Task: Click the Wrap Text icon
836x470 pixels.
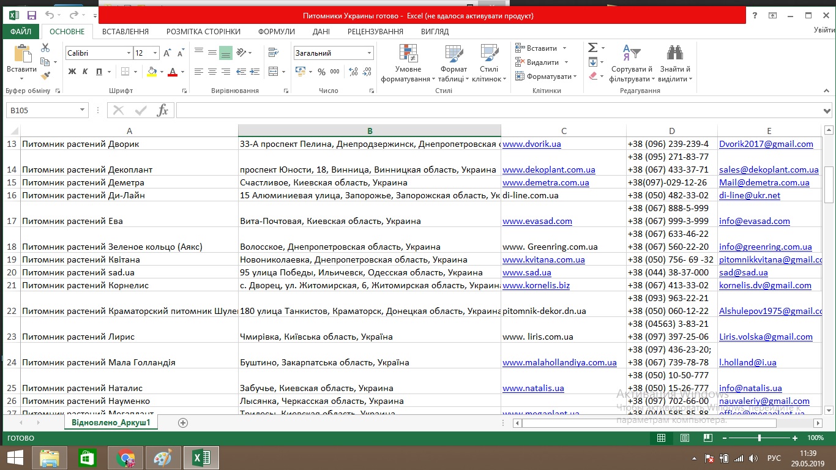Action: click(x=273, y=53)
